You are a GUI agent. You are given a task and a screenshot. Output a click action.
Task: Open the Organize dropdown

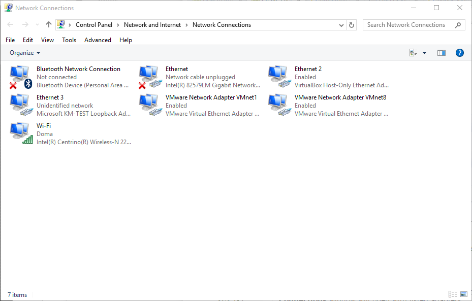(25, 53)
